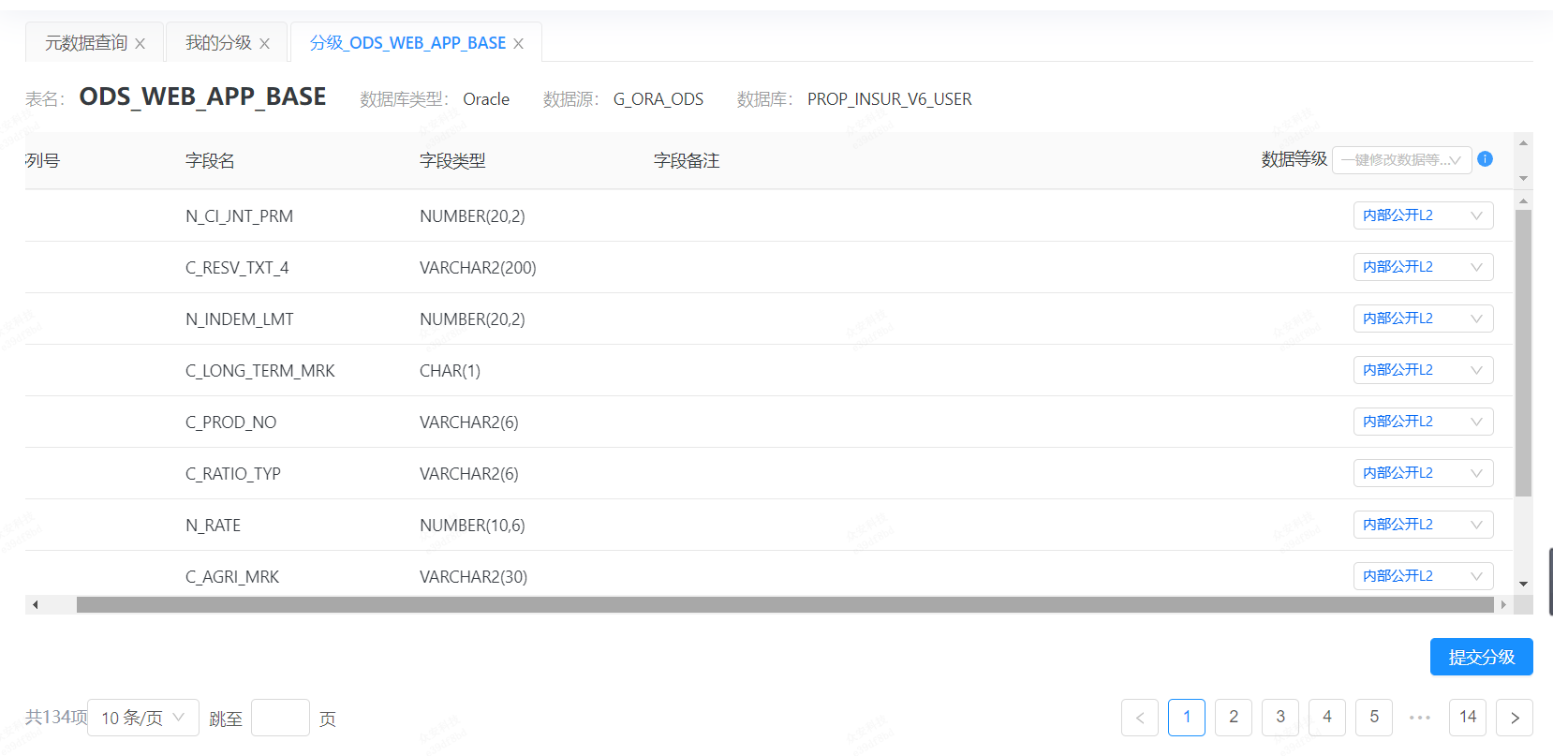This screenshot has width=1553, height=756.
Task: Click the 提交分级 button
Action: click(1481, 657)
